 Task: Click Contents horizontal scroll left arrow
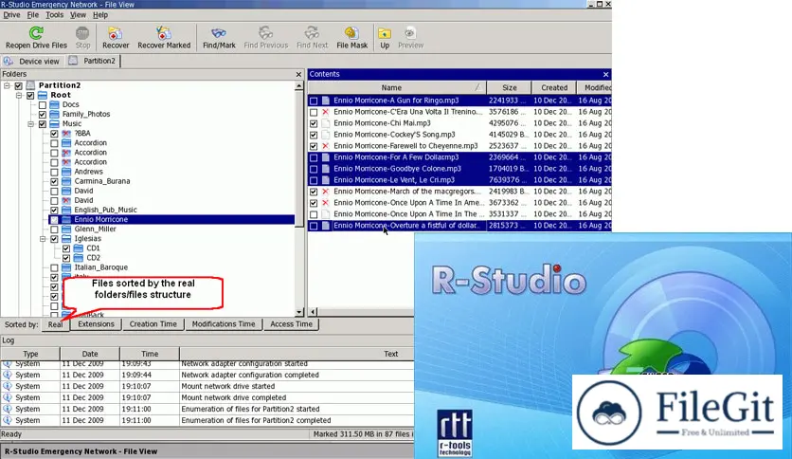coord(314,312)
